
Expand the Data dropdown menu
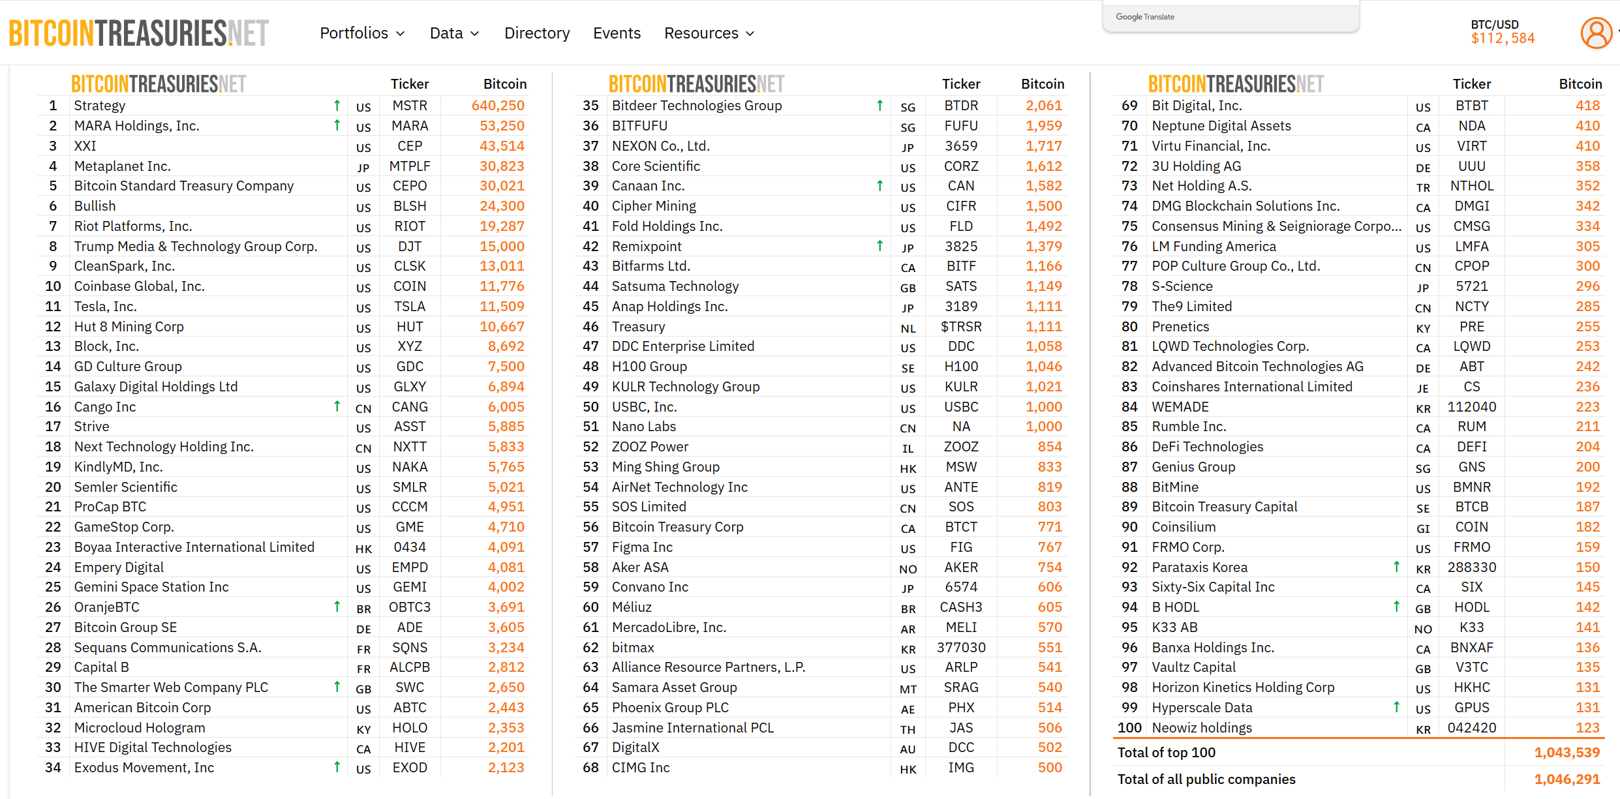tap(454, 33)
